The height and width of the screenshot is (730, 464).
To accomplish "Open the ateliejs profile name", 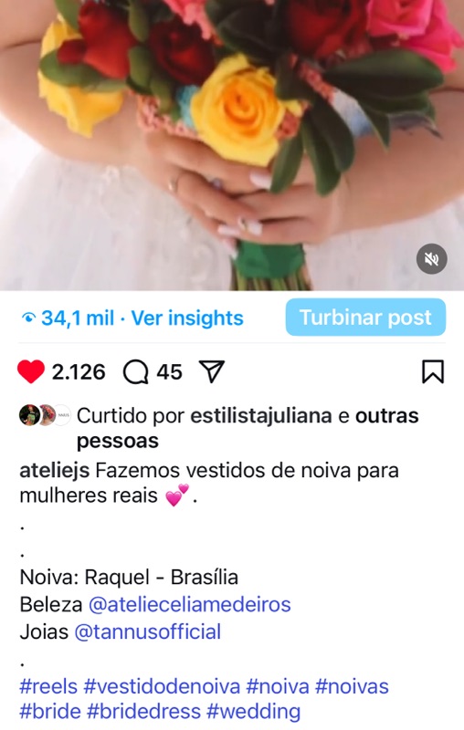I will (x=55, y=471).
